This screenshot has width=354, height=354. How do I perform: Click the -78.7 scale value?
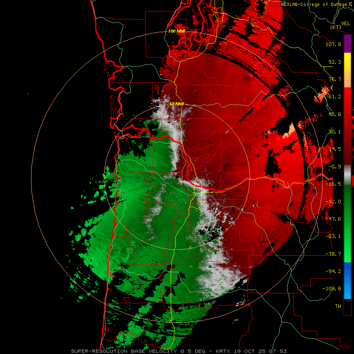pos(333,254)
